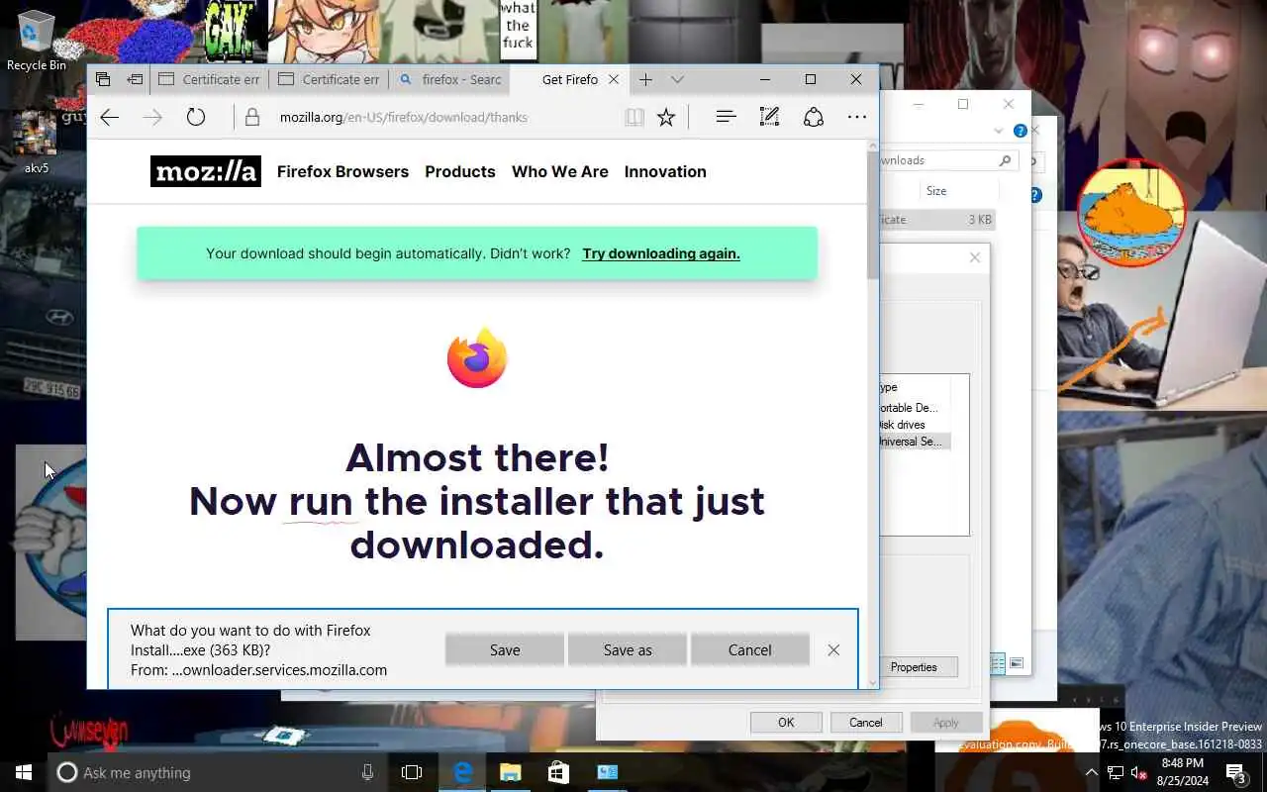Click OK in background dialog
1267x792 pixels.
click(786, 723)
